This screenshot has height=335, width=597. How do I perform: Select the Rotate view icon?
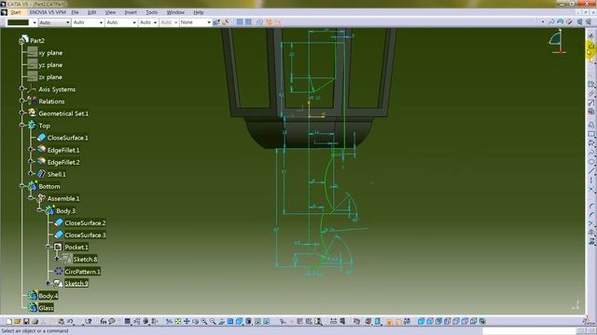[x=195, y=322]
